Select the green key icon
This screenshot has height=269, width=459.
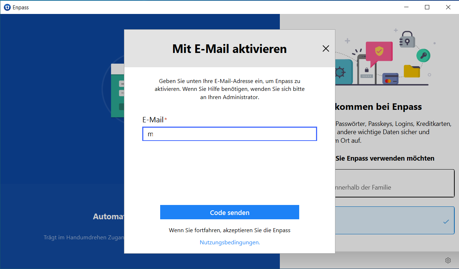(x=424, y=55)
